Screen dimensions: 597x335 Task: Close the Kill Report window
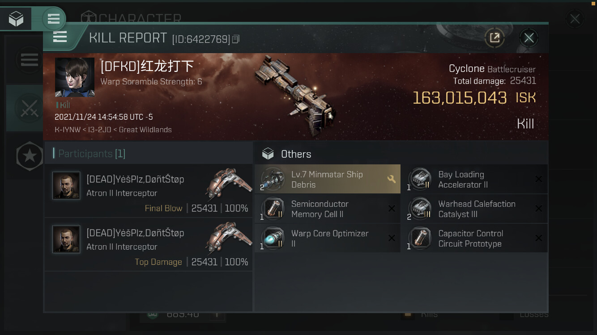click(529, 38)
